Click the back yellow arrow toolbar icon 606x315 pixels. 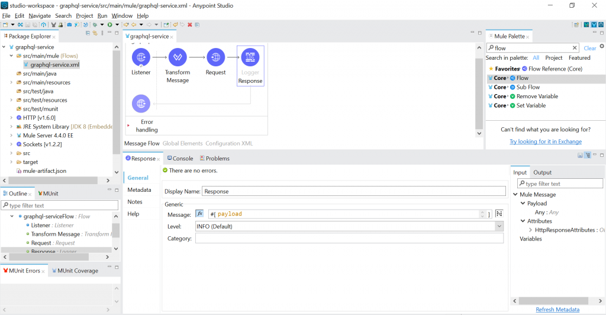pos(134,25)
